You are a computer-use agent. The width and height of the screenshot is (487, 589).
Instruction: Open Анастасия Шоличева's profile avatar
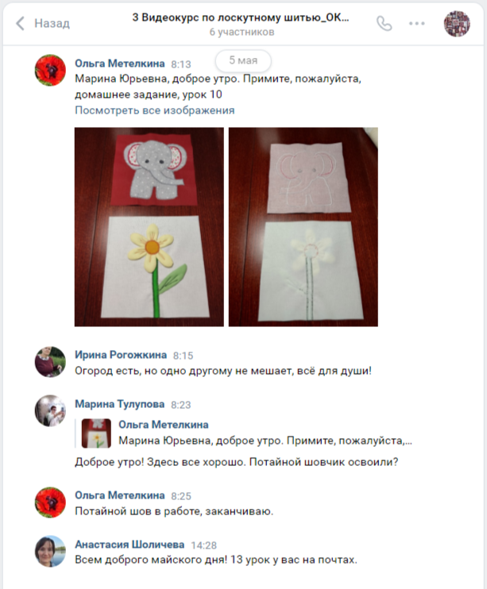tap(50, 551)
